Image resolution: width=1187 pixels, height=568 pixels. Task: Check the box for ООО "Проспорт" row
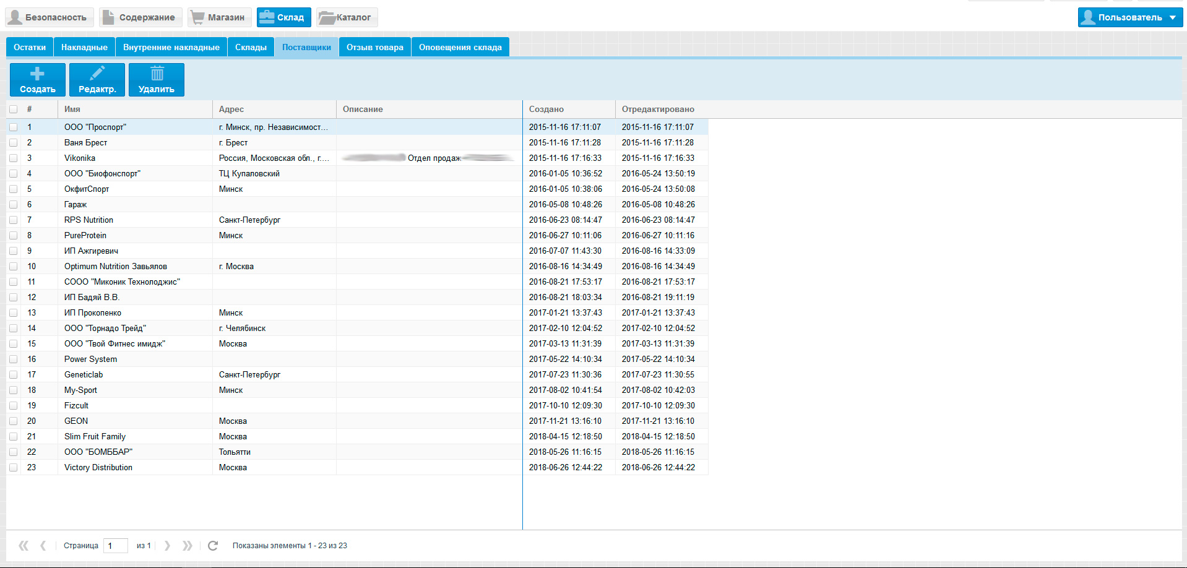click(14, 127)
